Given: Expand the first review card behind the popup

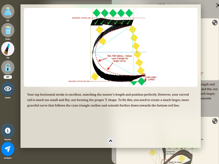Looking at the screenshot, I should 215,23.
